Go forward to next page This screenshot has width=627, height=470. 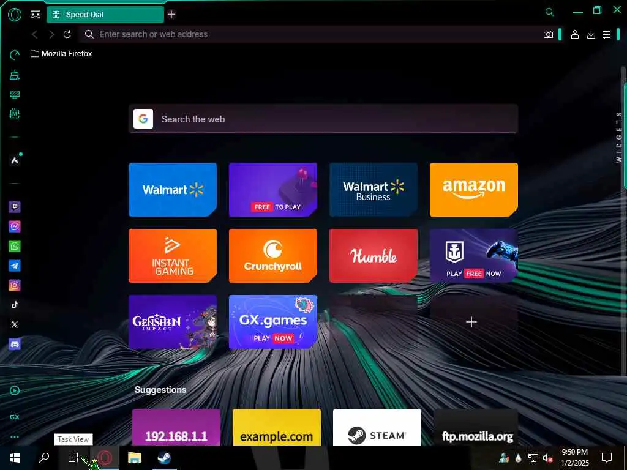51,34
